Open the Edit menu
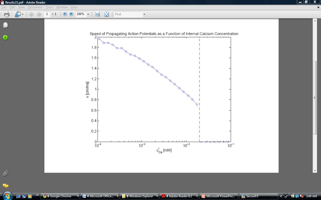This screenshot has width=321, height=200. [x=12, y=7]
